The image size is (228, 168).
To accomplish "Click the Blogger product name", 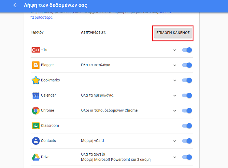I will [x=48, y=65].
